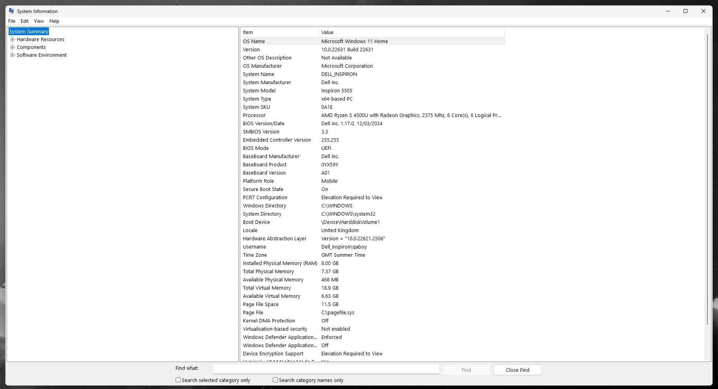
Task: Select the Available Physical Memory item
Action: tap(273, 280)
